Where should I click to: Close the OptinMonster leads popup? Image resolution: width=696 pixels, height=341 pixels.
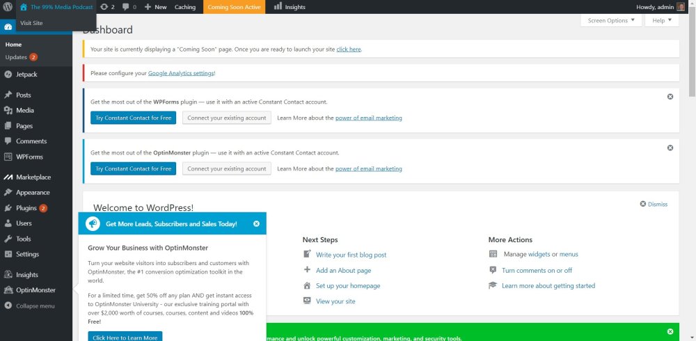(256, 224)
